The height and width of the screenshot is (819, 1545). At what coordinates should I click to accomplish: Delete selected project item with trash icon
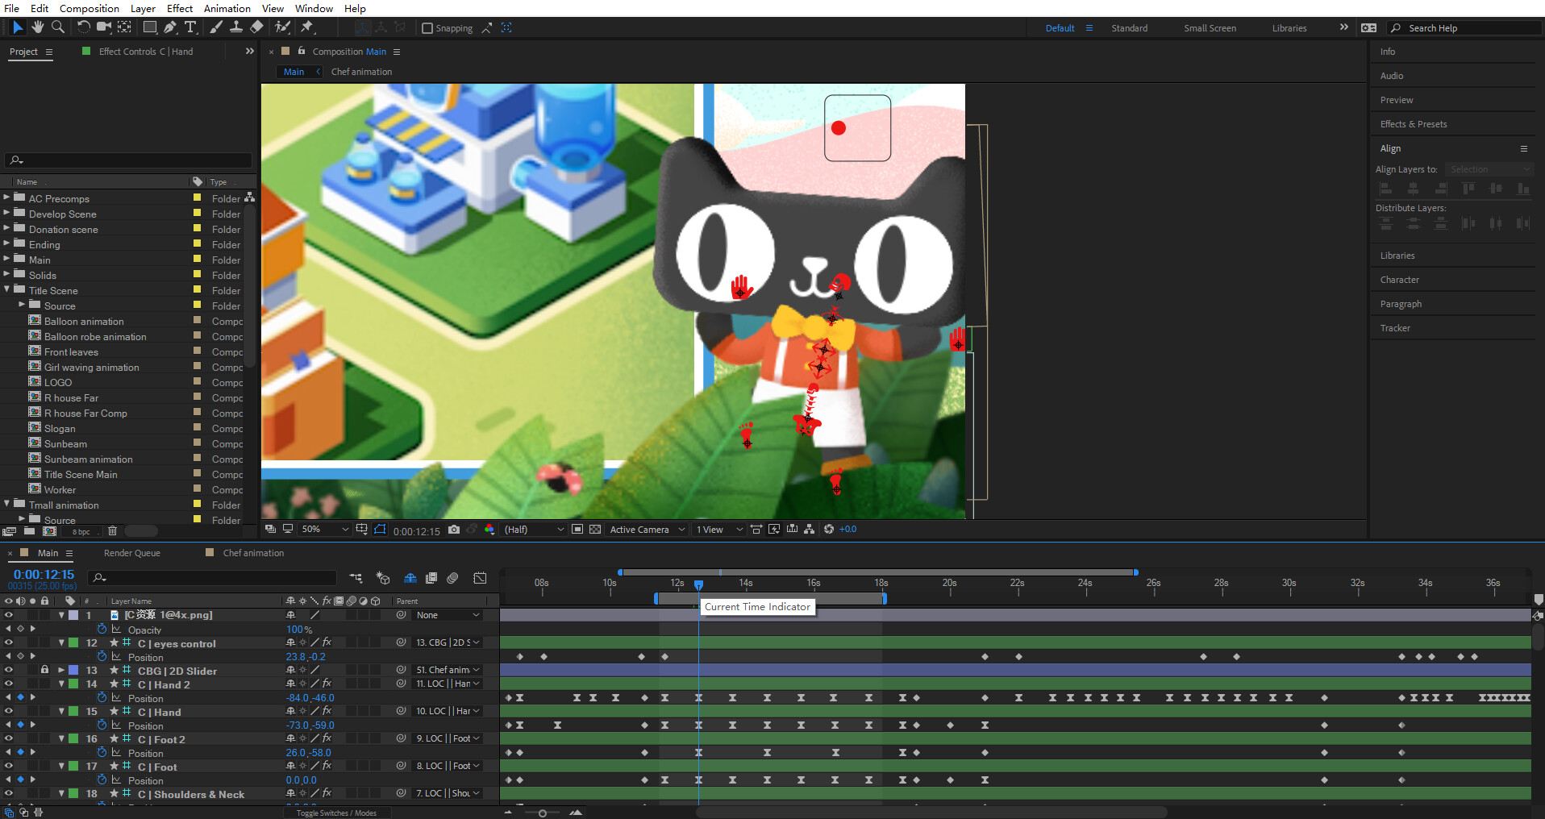click(x=112, y=531)
